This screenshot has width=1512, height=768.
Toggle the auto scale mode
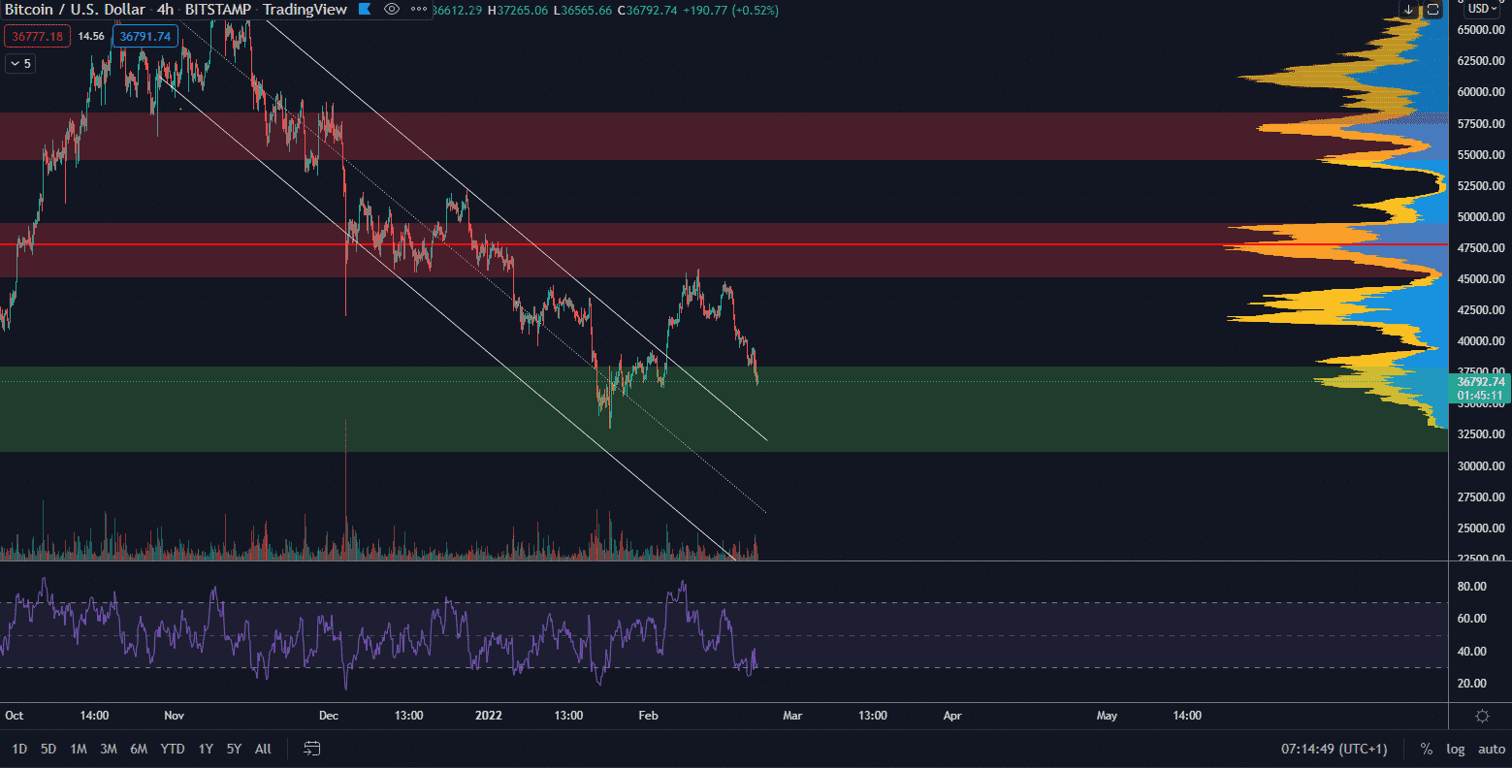(1491, 749)
